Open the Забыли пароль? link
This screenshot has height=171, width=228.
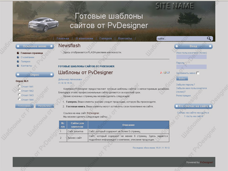(x=186, y=85)
